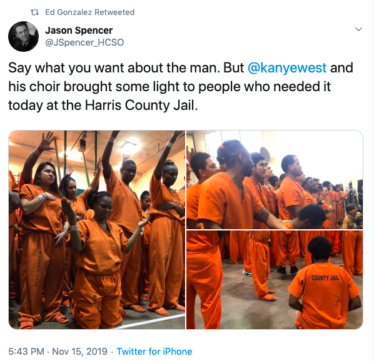Viewport: 374px width, 361px height.
Task: Open the Twitter for iPhone source link
Action: point(154,352)
